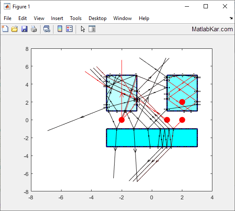235x211 pixels.
Task: Open the Desktop menu
Action: (97, 18)
